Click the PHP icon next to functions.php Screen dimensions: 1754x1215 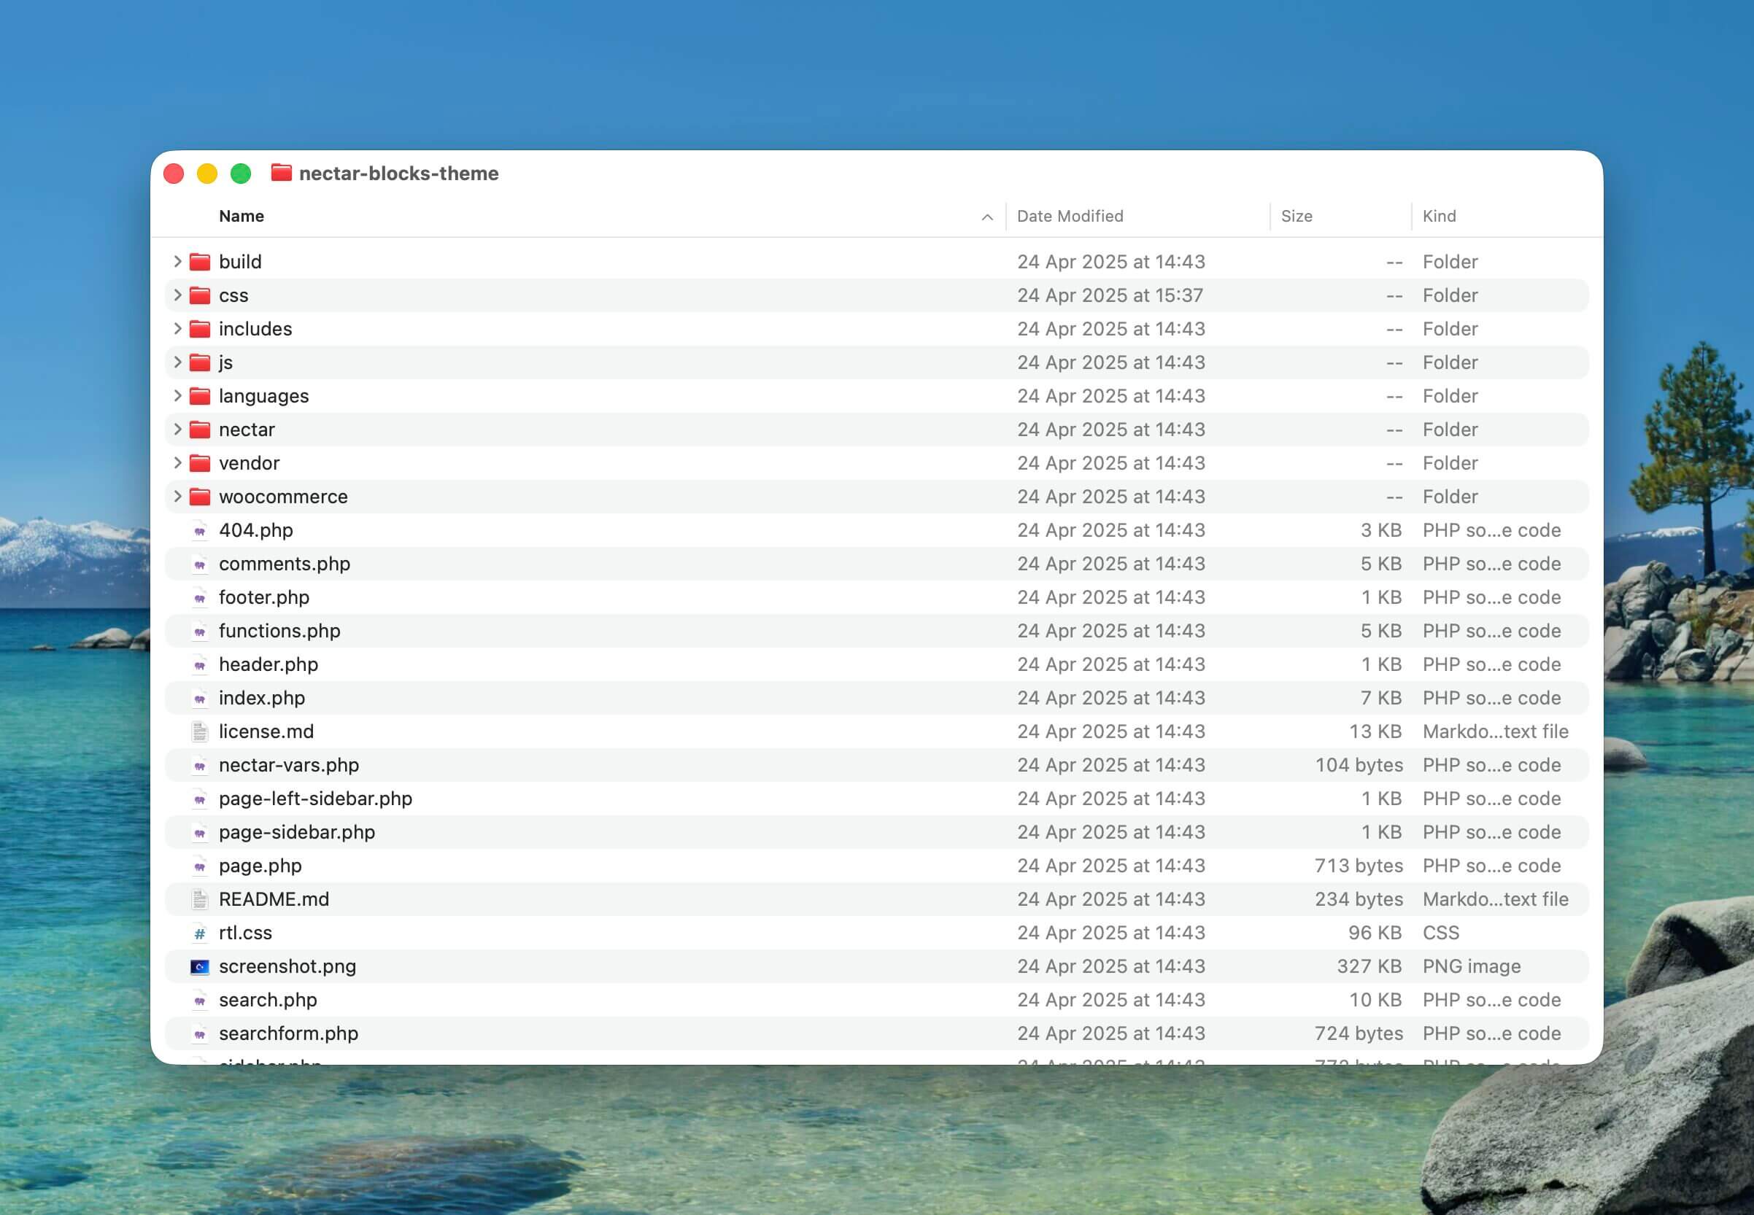[199, 631]
